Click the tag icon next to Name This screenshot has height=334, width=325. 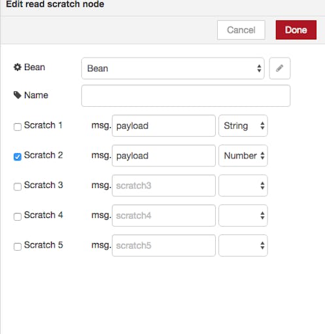click(18, 95)
